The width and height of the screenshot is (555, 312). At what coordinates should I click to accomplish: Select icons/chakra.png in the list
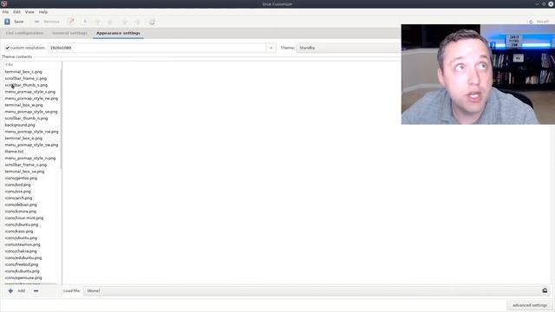pyautogui.click(x=21, y=251)
